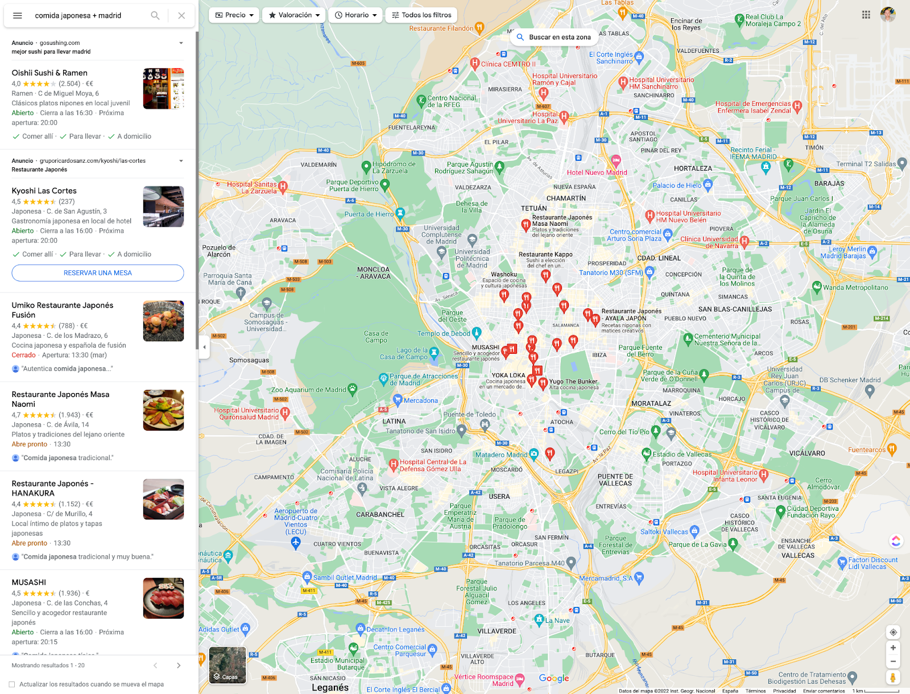View Umiko restaurant photo thumbnail
Viewport: 910px width, 694px height.
click(x=164, y=321)
